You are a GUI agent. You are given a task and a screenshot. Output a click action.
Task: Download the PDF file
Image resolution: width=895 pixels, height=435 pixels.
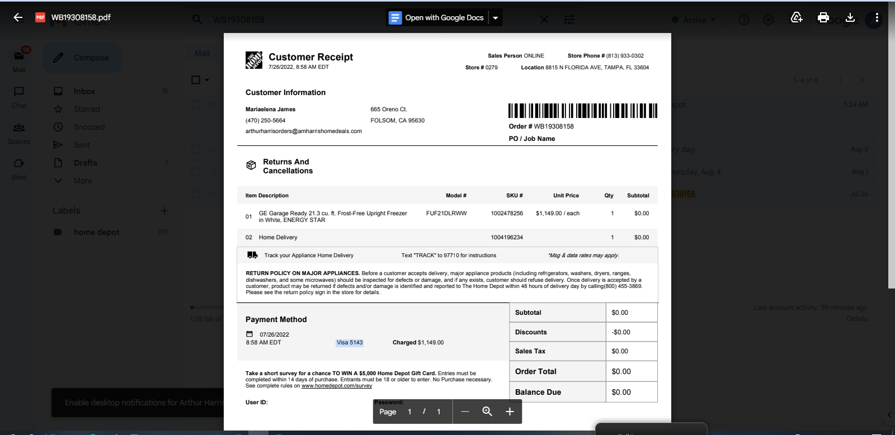coord(850,17)
